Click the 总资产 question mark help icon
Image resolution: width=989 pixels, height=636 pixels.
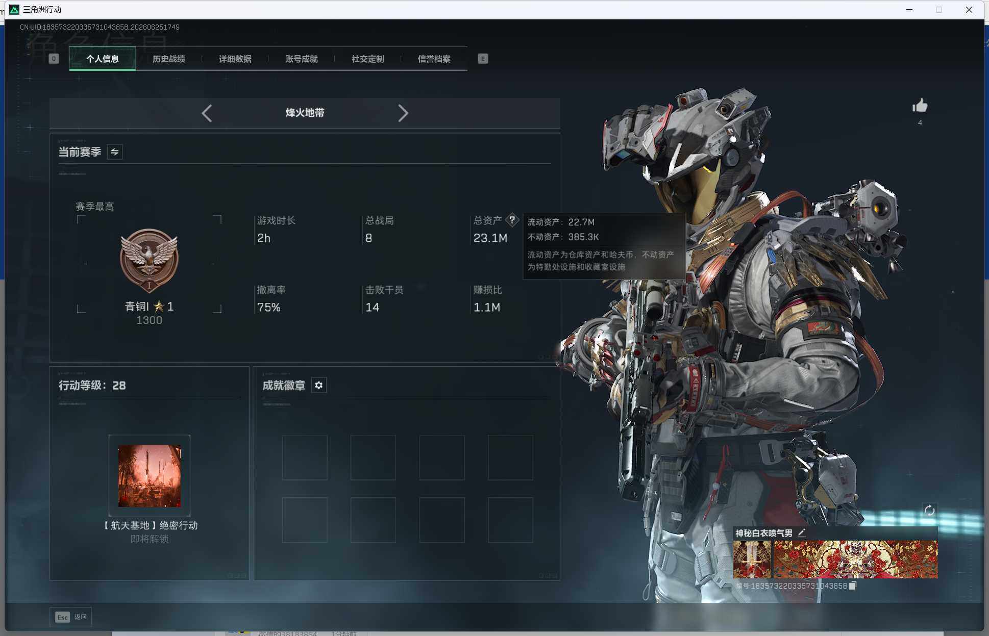(x=512, y=220)
